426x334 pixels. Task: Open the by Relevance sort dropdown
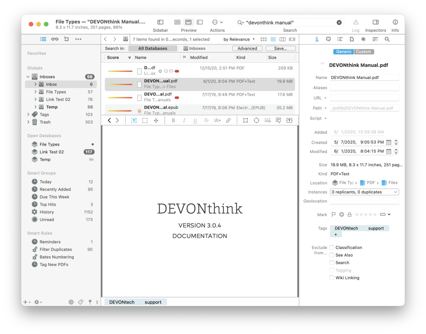(239, 39)
